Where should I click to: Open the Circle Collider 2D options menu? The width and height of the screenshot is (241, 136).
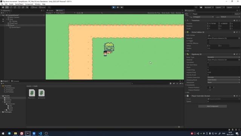coord(239,32)
